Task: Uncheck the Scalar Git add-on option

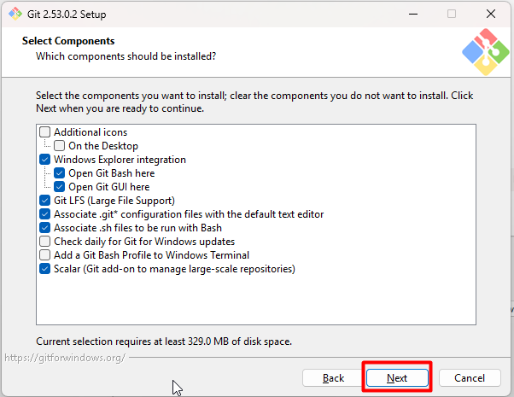Action: point(45,269)
